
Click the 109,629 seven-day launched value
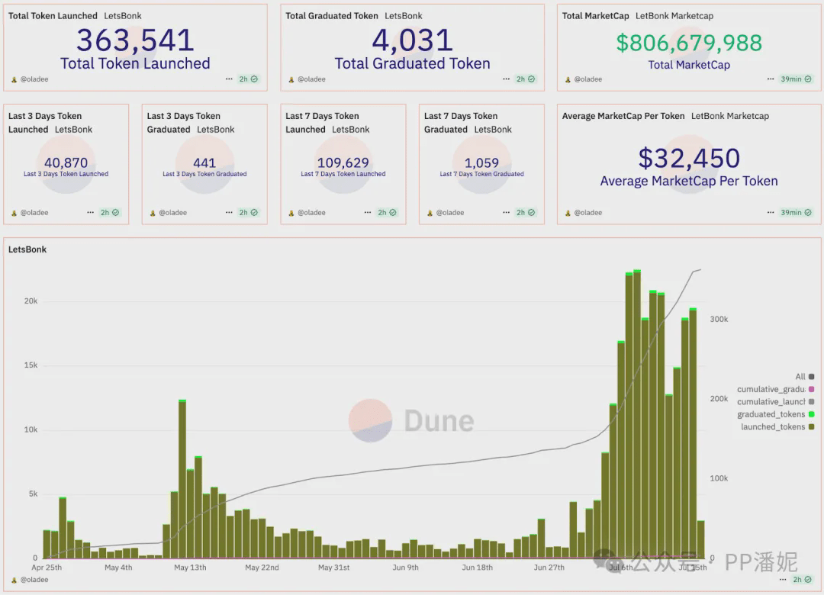[343, 162]
